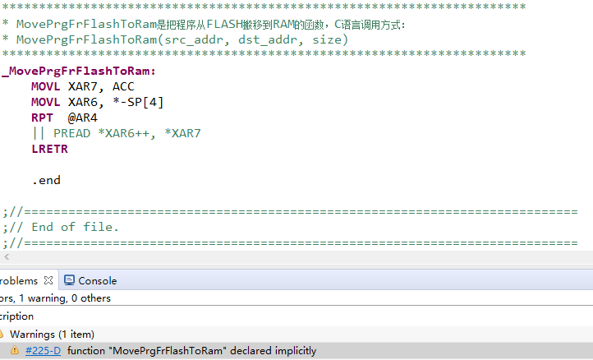Open the #225-D warning link
This screenshot has height=360, width=593.
point(43,350)
